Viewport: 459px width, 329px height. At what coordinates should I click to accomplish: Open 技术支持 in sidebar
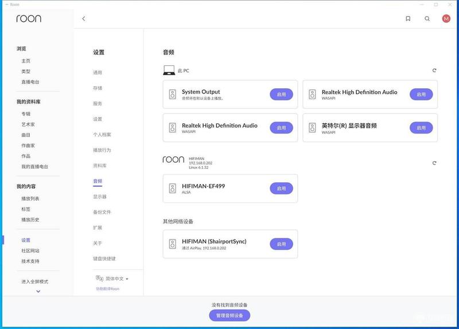pyautogui.click(x=30, y=261)
